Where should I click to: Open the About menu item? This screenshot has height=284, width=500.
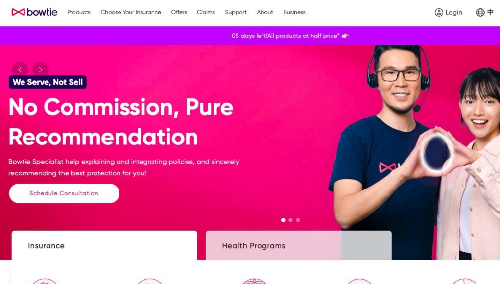[x=265, y=12]
